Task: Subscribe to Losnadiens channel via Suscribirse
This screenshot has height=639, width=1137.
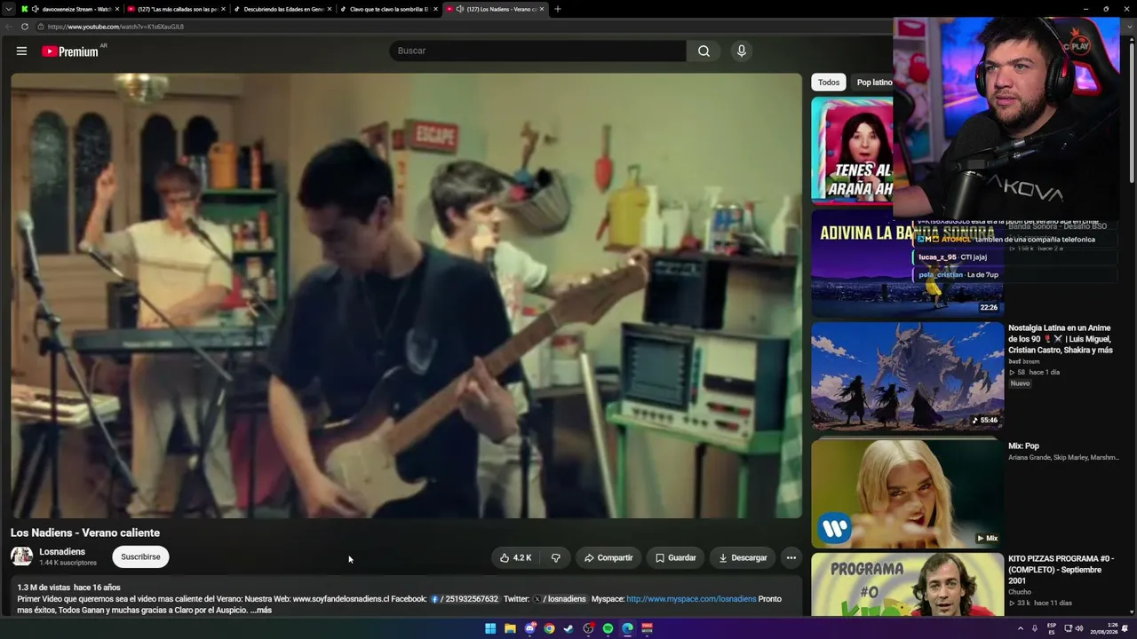Action: pyautogui.click(x=140, y=557)
